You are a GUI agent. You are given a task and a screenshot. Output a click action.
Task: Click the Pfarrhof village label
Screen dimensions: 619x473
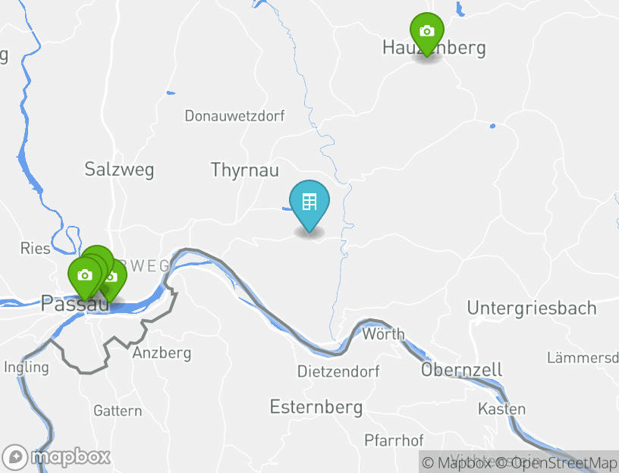[x=394, y=440]
